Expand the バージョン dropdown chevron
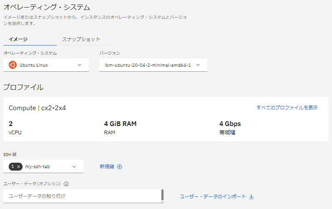Screen dimensions: 332x209 [198, 65]
